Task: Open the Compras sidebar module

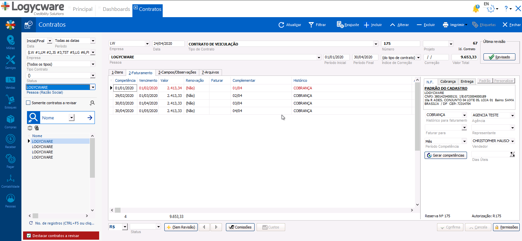Action: (11, 121)
